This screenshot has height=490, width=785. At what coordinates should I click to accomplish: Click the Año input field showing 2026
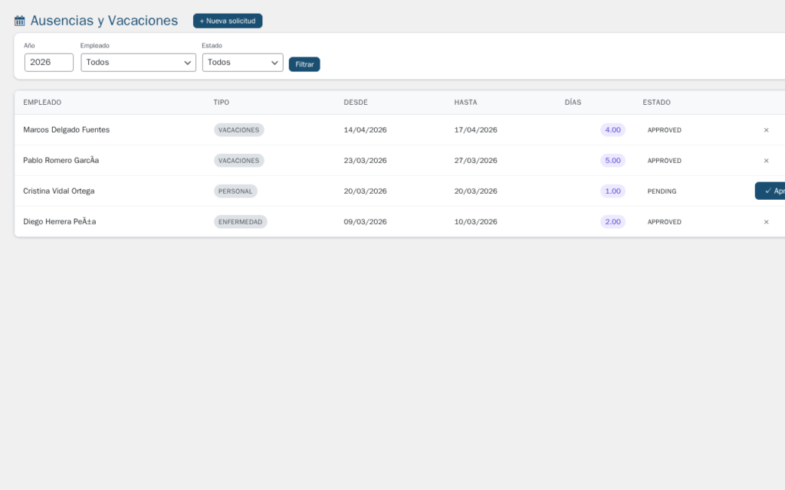point(49,63)
